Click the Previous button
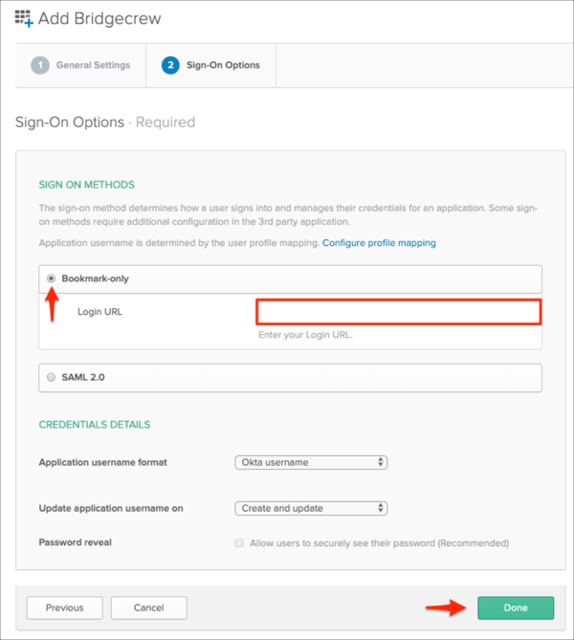The height and width of the screenshot is (640, 574). 65,607
